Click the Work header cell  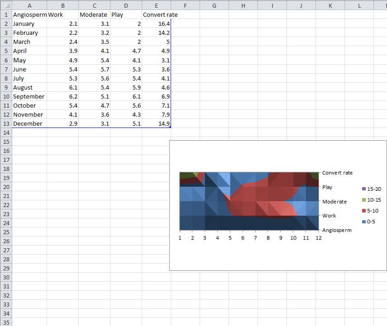(63, 14)
